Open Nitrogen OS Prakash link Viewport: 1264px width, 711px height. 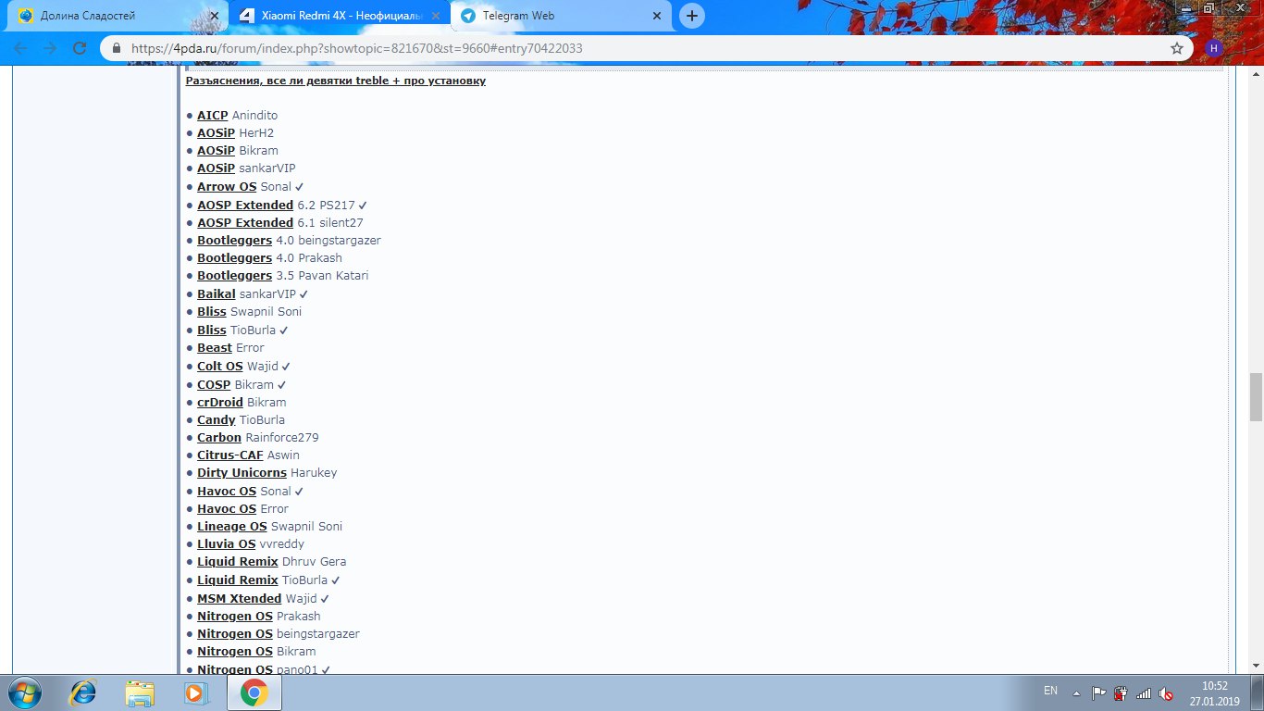[x=235, y=616]
